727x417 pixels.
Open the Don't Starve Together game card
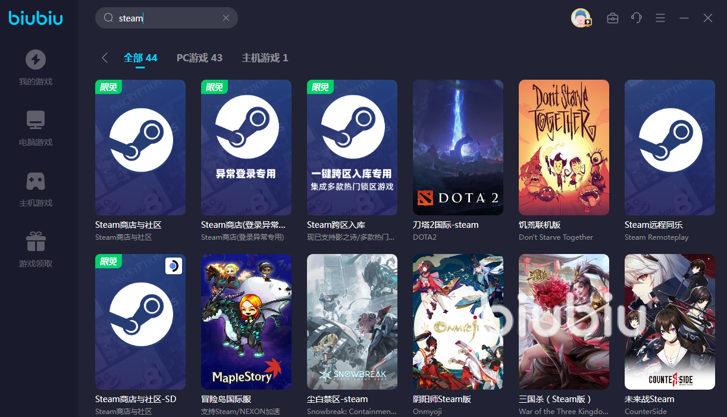tap(564, 148)
